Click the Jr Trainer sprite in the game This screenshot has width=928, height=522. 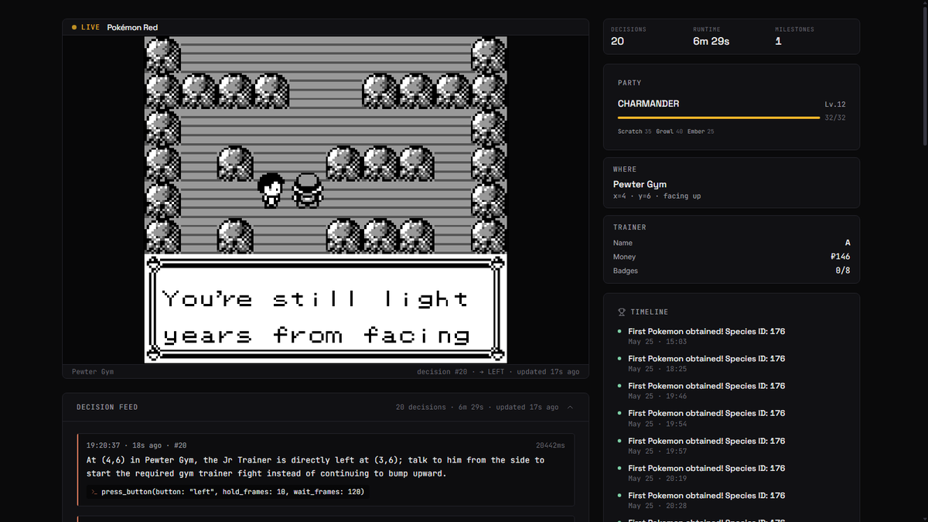pos(270,190)
